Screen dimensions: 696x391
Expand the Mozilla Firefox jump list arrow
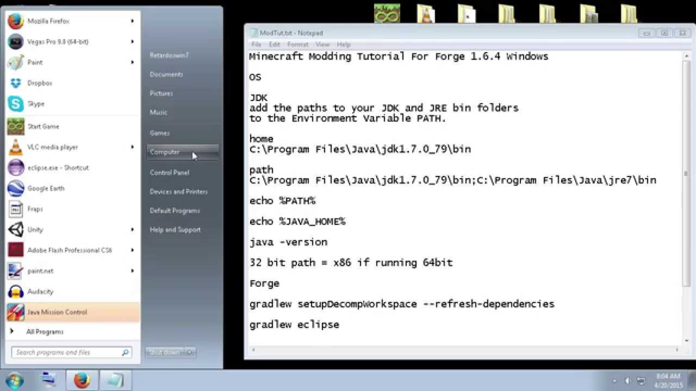(x=132, y=21)
